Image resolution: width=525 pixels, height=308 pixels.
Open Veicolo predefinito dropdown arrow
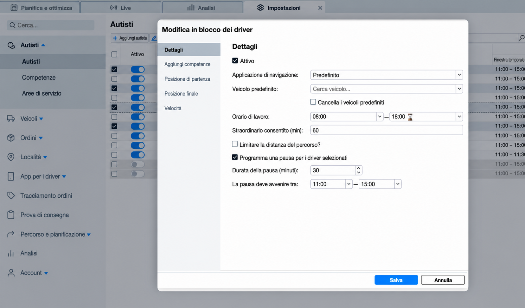459,89
